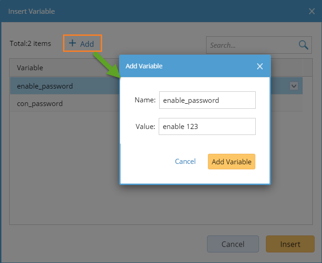322x263 pixels.
Task: Click the magnifier search icon
Action: click(303, 45)
